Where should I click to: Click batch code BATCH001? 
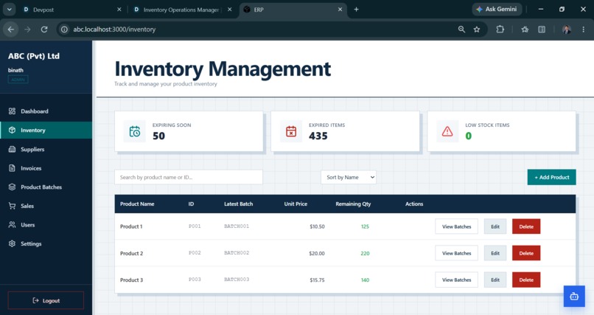[x=237, y=226]
